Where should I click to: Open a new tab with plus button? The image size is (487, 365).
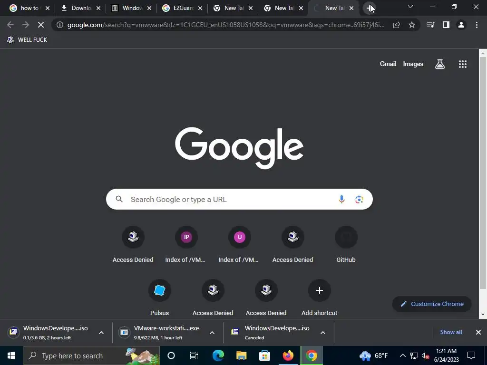pyautogui.click(x=369, y=8)
